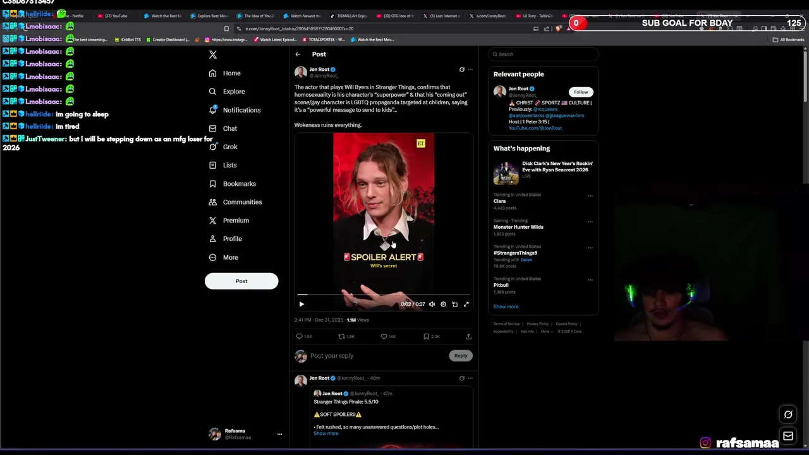
Task: Expand More in the sidebar
Action: tap(224, 257)
